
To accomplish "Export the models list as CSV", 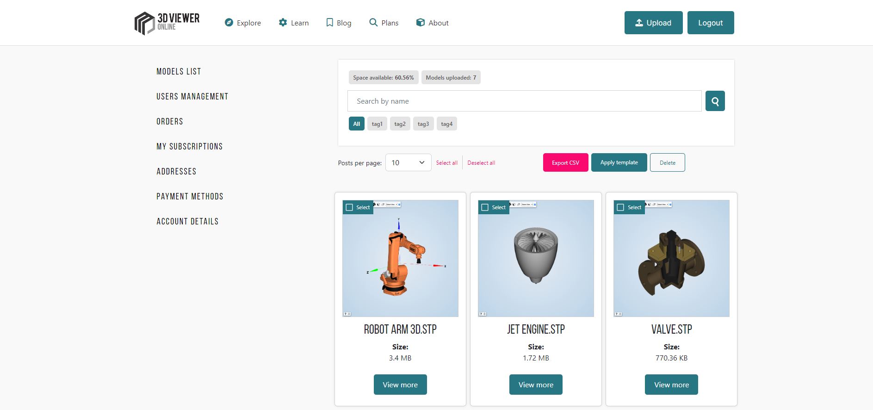I will [x=565, y=162].
